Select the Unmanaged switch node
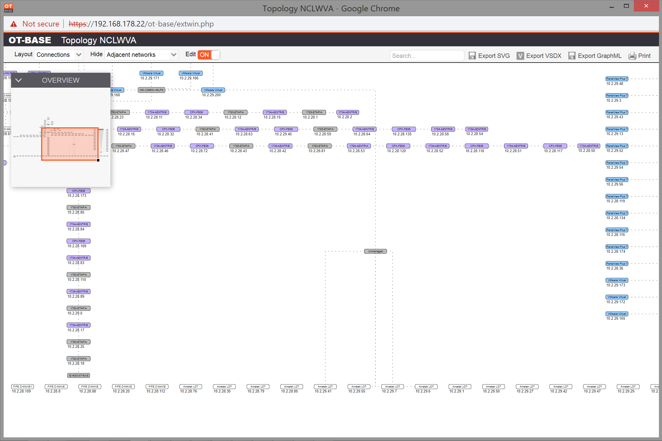 (x=375, y=251)
